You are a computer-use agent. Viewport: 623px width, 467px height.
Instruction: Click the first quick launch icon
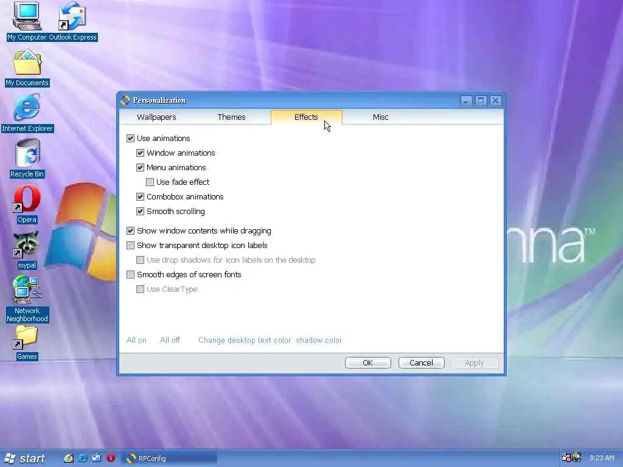click(x=69, y=458)
